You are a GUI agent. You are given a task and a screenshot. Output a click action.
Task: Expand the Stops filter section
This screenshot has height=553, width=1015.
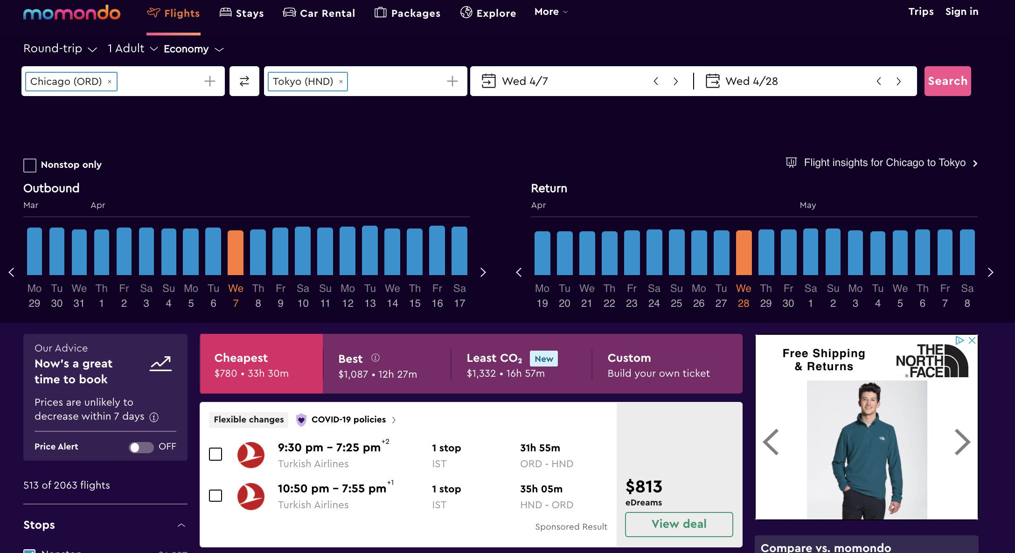[180, 525]
